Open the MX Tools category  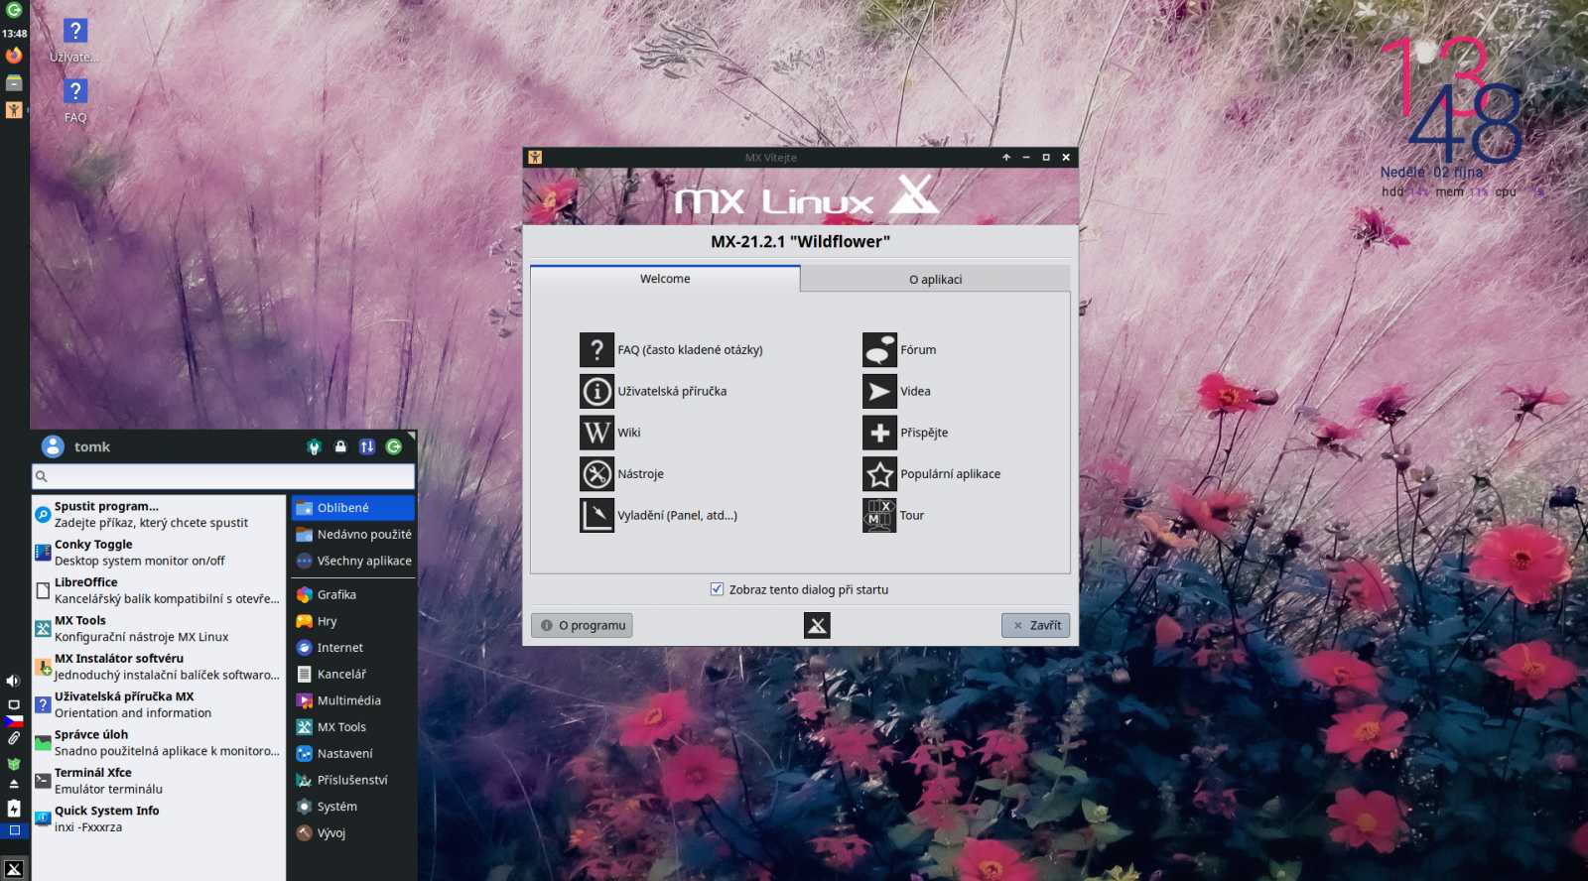[353, 727]
